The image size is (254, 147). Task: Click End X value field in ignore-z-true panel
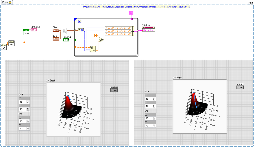tap(23, 121)
